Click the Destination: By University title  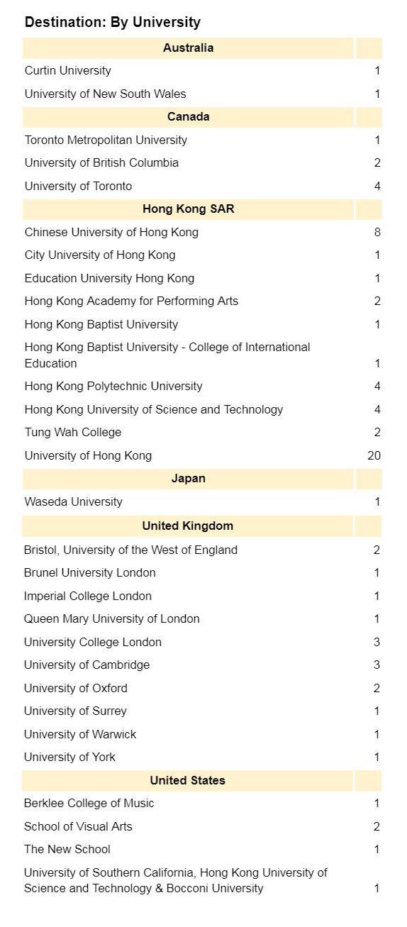pyautogui.click(x=113, y=22)
